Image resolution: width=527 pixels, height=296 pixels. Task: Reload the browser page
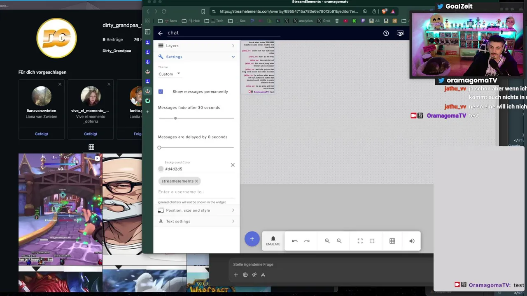coord(164,12)
